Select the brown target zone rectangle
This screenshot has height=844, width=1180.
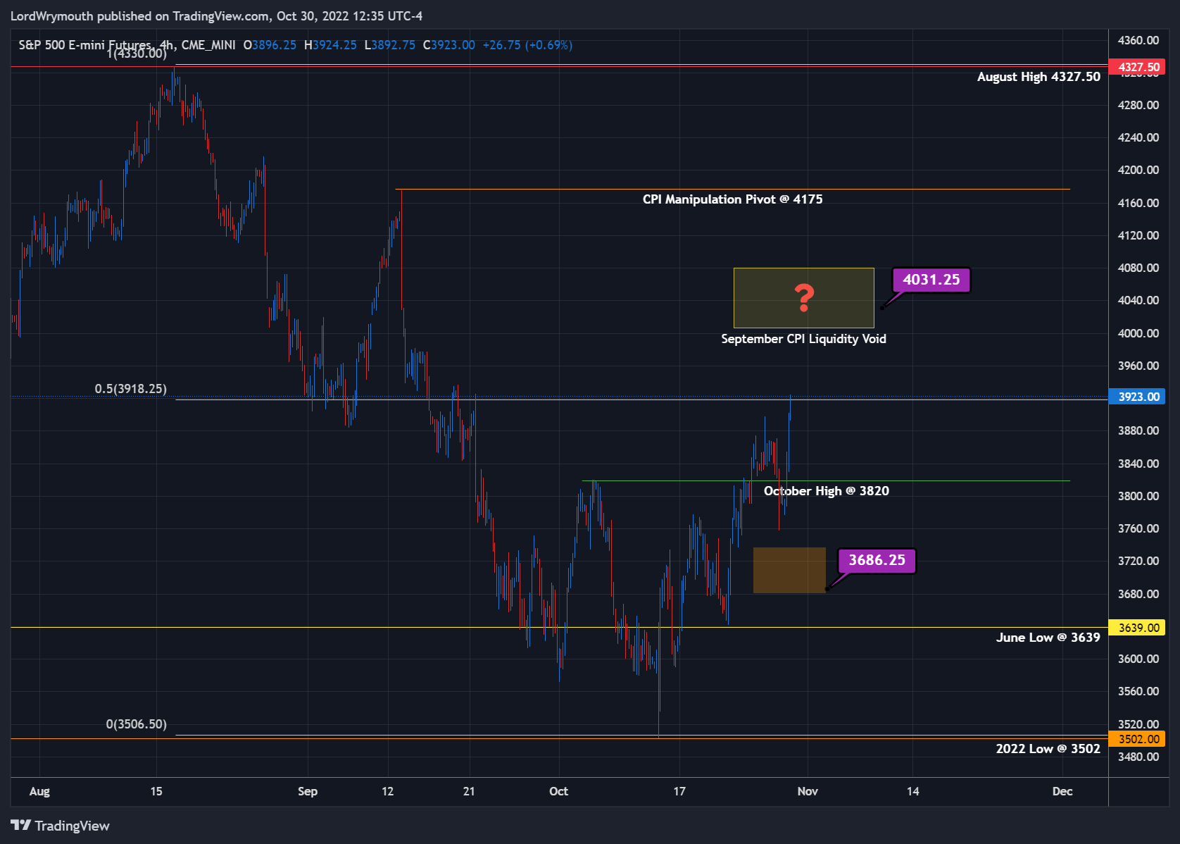pos(789,570)
